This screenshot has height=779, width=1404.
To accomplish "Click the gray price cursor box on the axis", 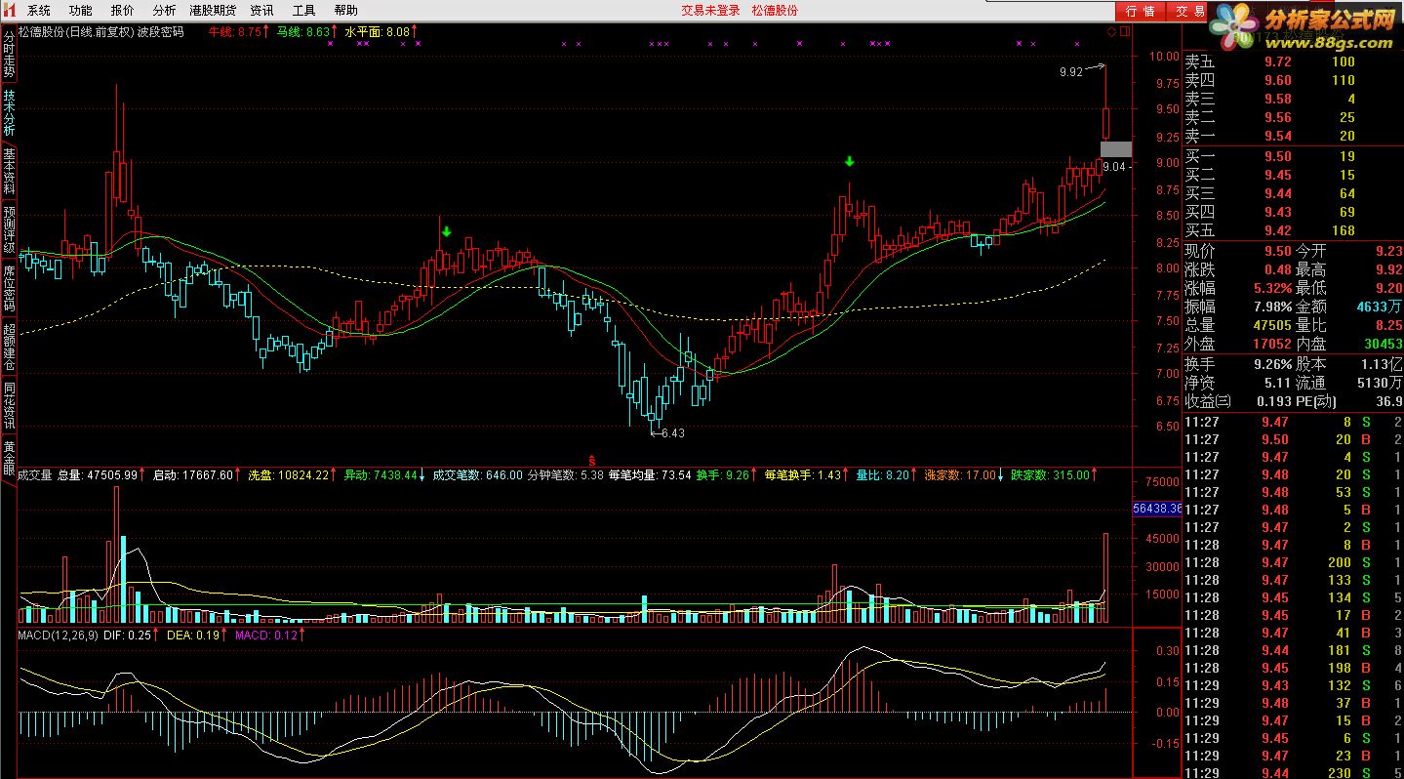I will pos(1116,149).
